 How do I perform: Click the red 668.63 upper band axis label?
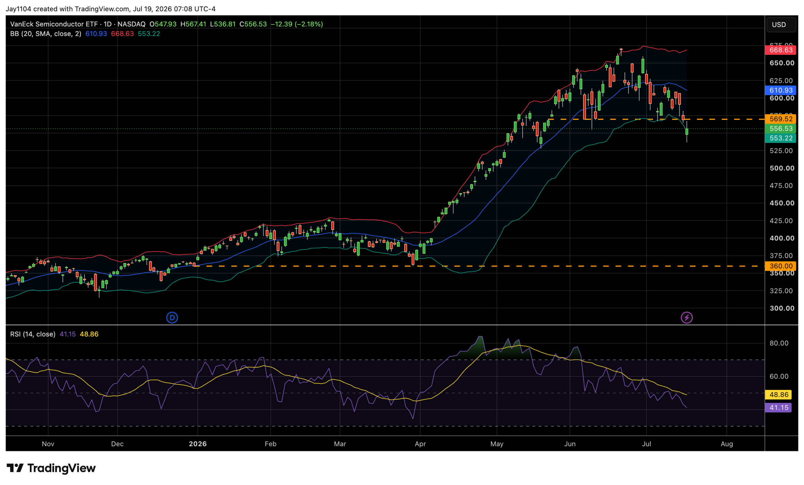(x=780, y=50)
